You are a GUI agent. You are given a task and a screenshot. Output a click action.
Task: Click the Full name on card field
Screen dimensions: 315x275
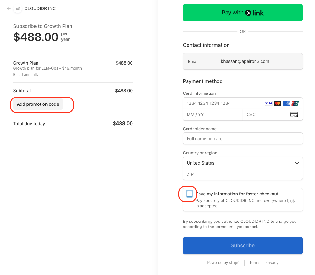(x=242, y=139)
